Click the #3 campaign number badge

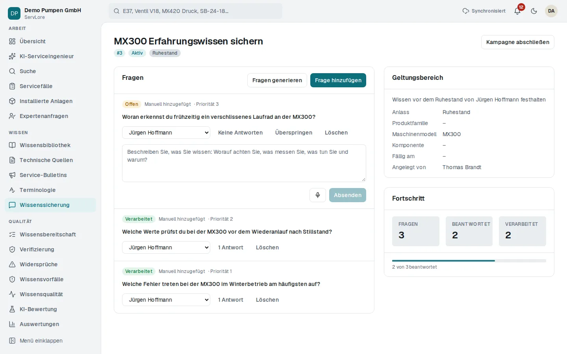tap(120, 53)
